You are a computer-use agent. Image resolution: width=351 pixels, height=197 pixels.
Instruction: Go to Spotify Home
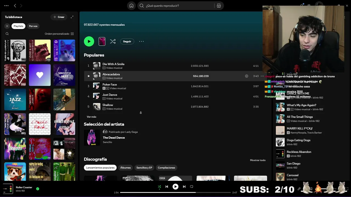point(131,6)
